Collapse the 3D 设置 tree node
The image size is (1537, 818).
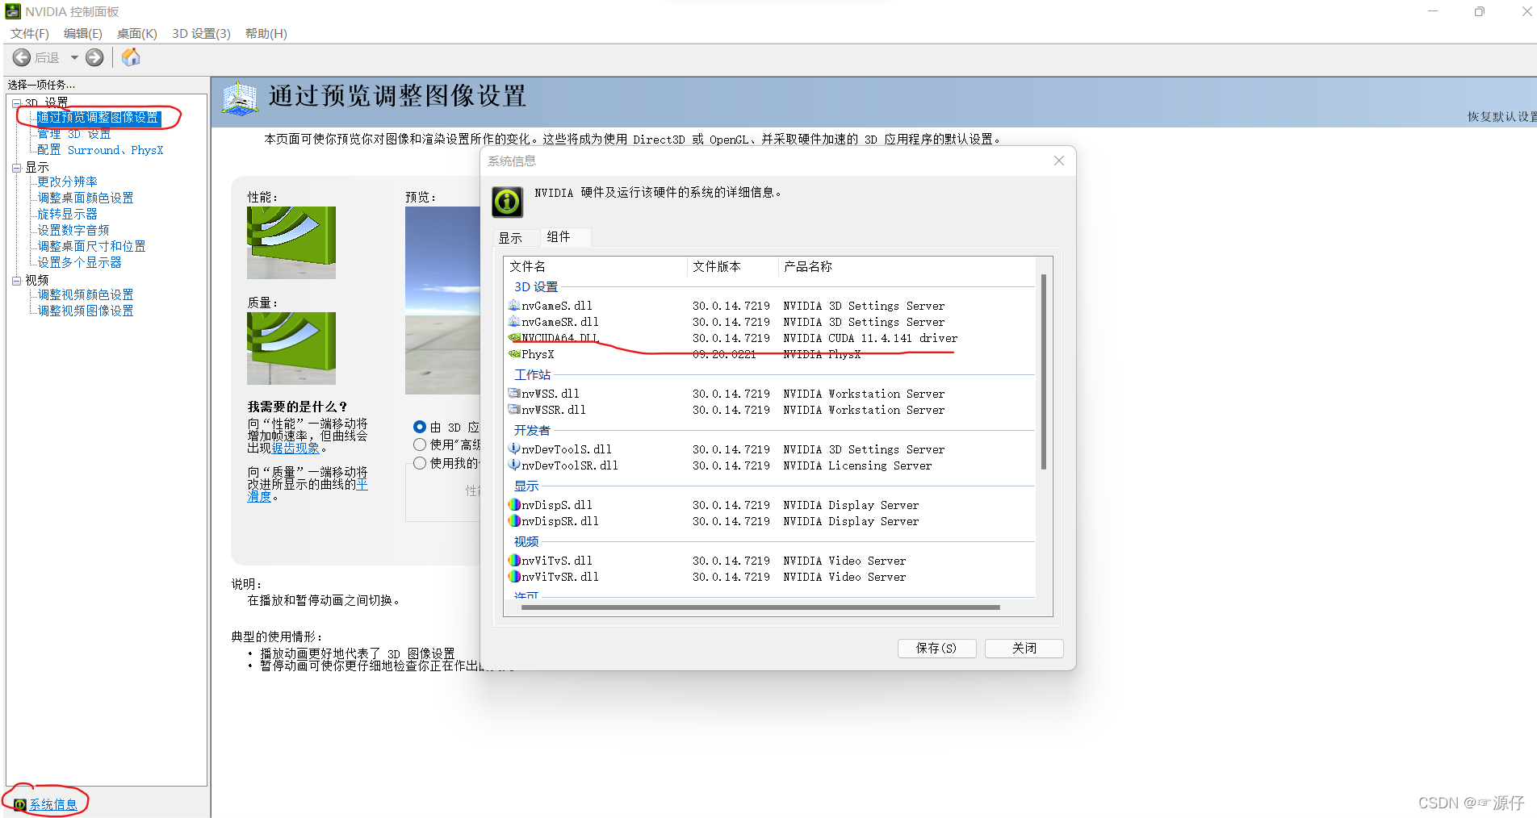pos(16,102)
